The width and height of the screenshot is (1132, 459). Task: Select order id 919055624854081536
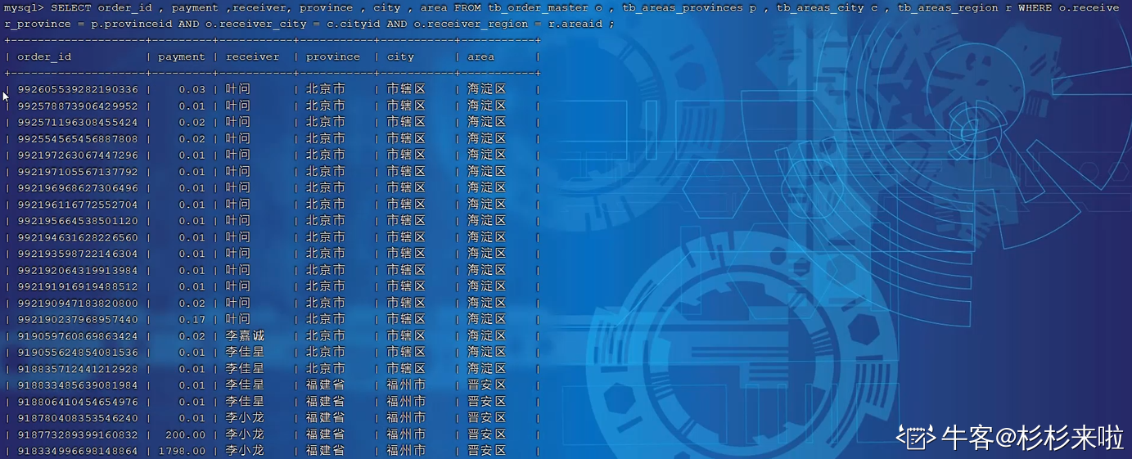(x=78, y=353)
